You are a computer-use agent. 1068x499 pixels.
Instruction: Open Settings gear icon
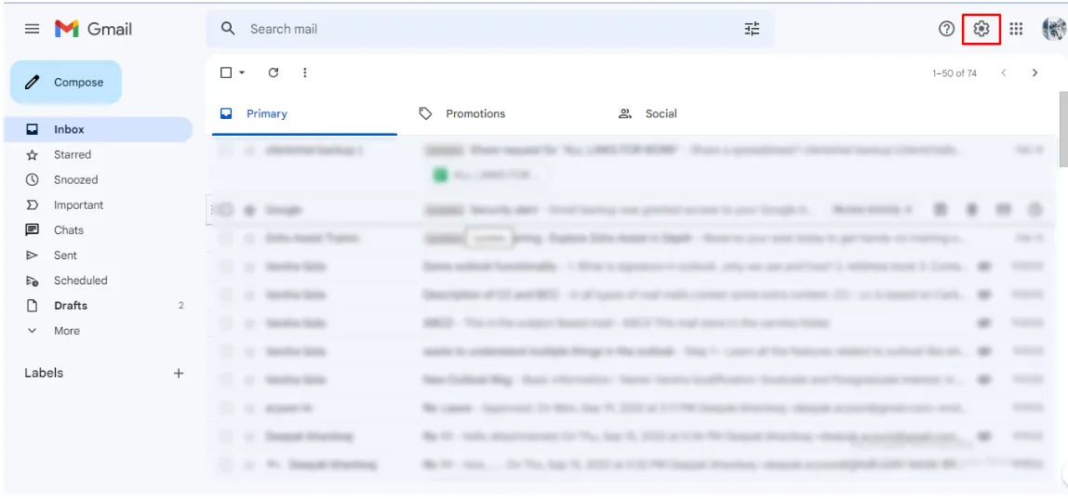981,29
